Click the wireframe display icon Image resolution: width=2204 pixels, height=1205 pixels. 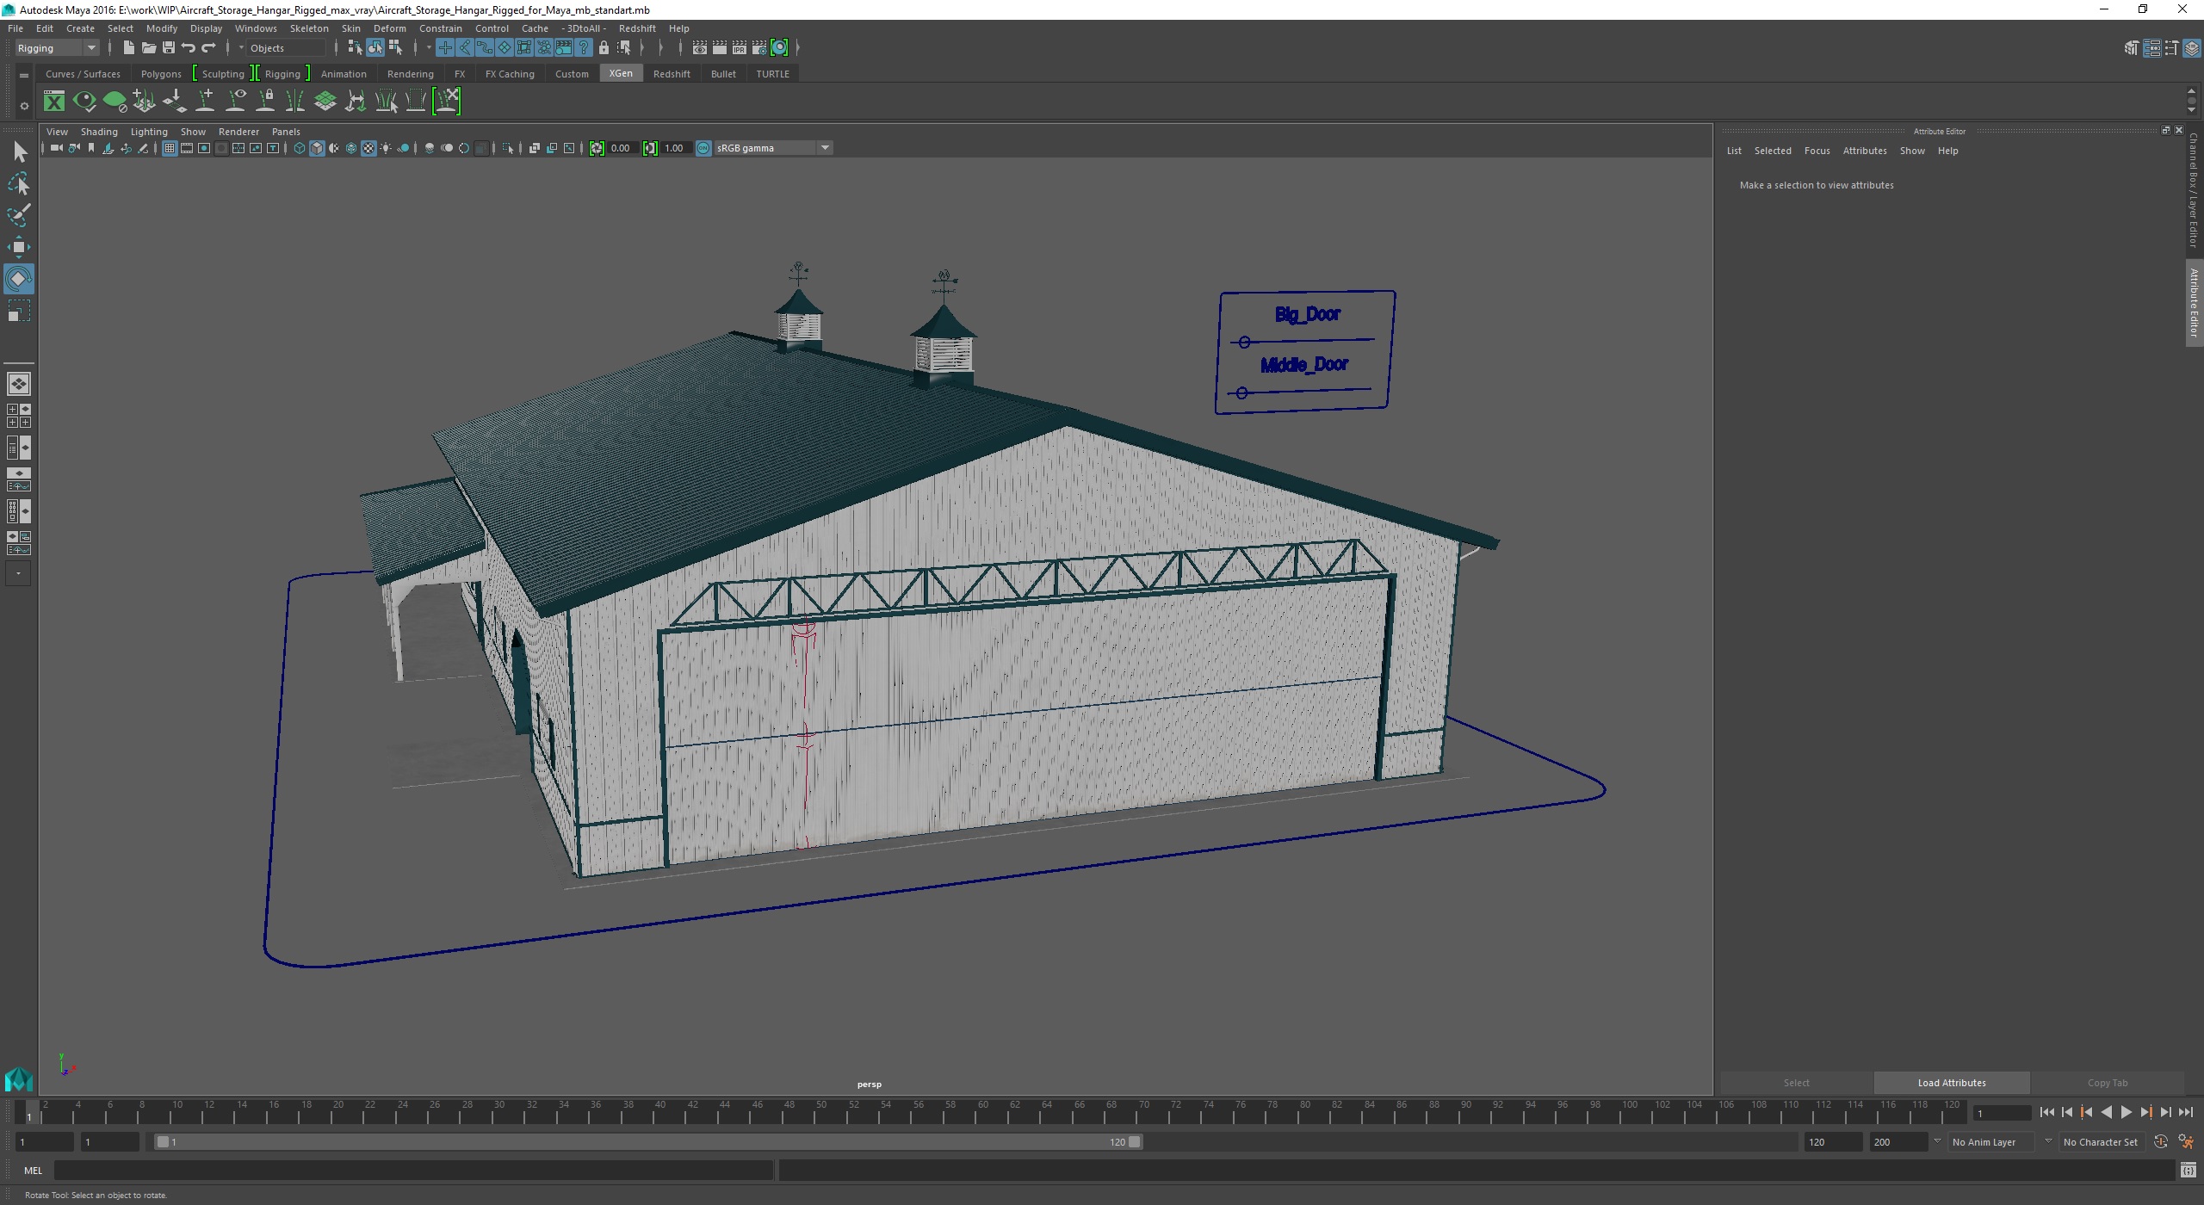click(297, 147)
